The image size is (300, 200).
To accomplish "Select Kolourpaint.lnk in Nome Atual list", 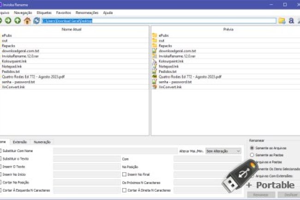I will pos(14,61).
